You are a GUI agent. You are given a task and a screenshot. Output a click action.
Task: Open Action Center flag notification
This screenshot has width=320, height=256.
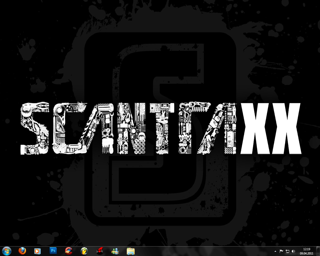pyautogui.click(x=281, y=251)
